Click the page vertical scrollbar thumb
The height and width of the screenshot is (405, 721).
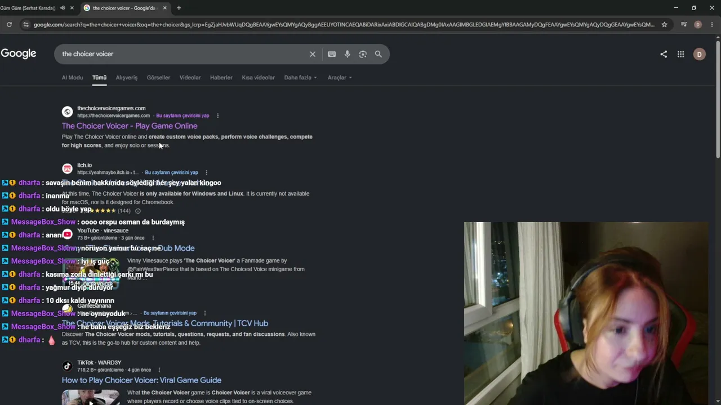coord(718,100)
